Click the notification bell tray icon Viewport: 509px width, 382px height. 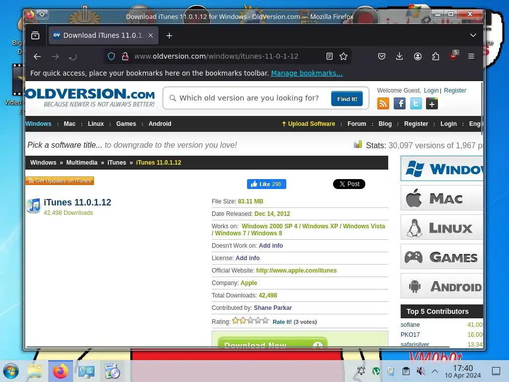(361, 371)
